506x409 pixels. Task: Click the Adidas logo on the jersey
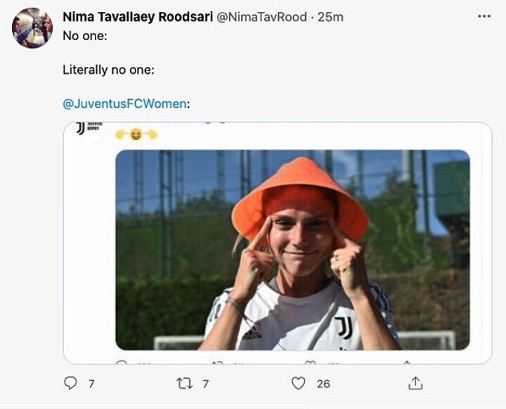pos(252,332)
